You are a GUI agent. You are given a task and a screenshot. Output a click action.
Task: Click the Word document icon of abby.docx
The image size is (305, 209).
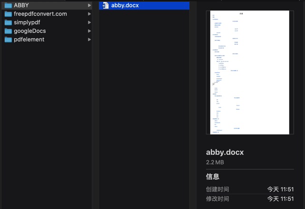point(106,5)
